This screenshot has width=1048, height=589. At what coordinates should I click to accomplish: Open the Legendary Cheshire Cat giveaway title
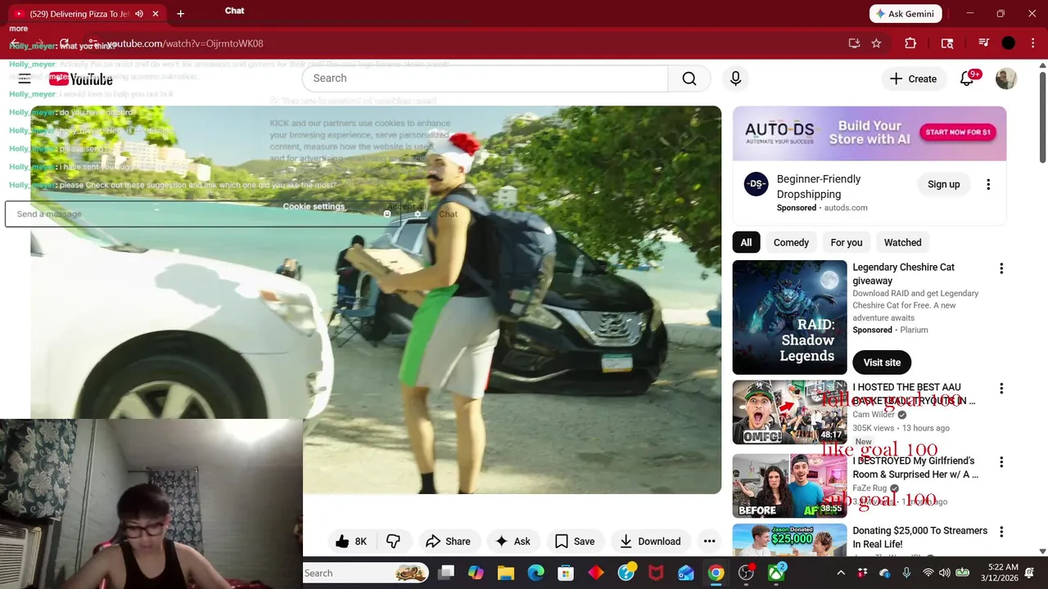pyautogui.click(x=903, y=274)
